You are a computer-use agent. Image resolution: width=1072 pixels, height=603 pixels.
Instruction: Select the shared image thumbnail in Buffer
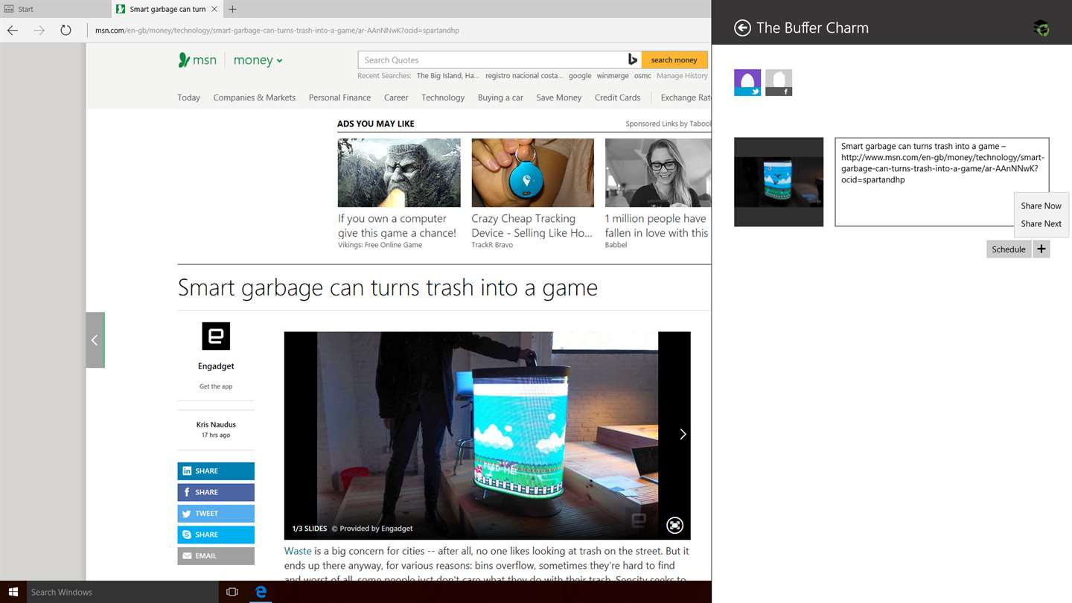pos(779,182)
